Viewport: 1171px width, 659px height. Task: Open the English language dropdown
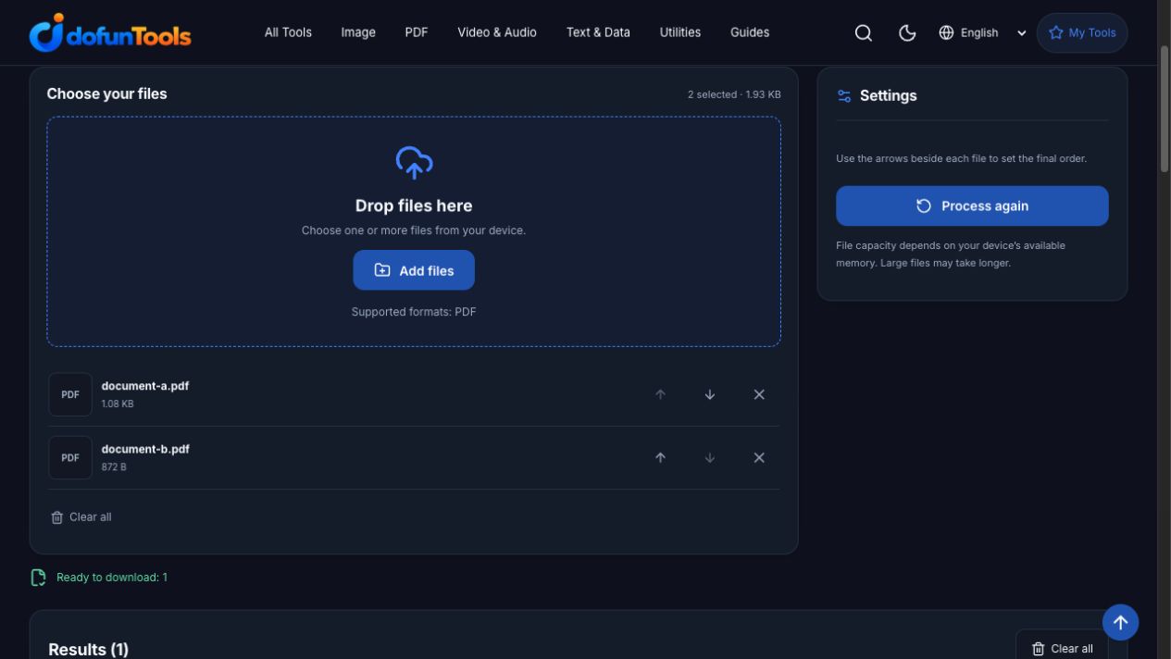982,32
